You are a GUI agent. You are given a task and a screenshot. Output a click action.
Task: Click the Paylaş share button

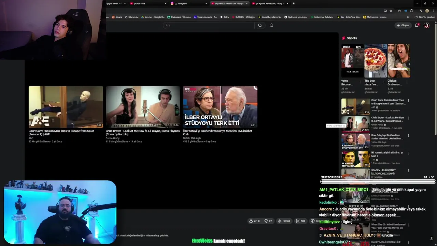click(284, 221)
